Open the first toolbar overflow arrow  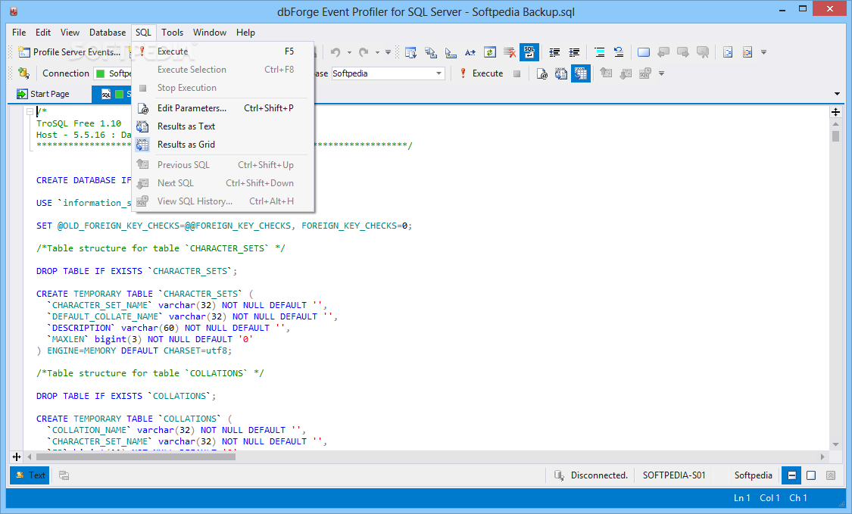click(763, 53)
